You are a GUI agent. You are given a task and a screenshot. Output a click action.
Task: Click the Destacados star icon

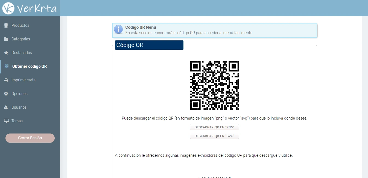[x=6, y=53]
